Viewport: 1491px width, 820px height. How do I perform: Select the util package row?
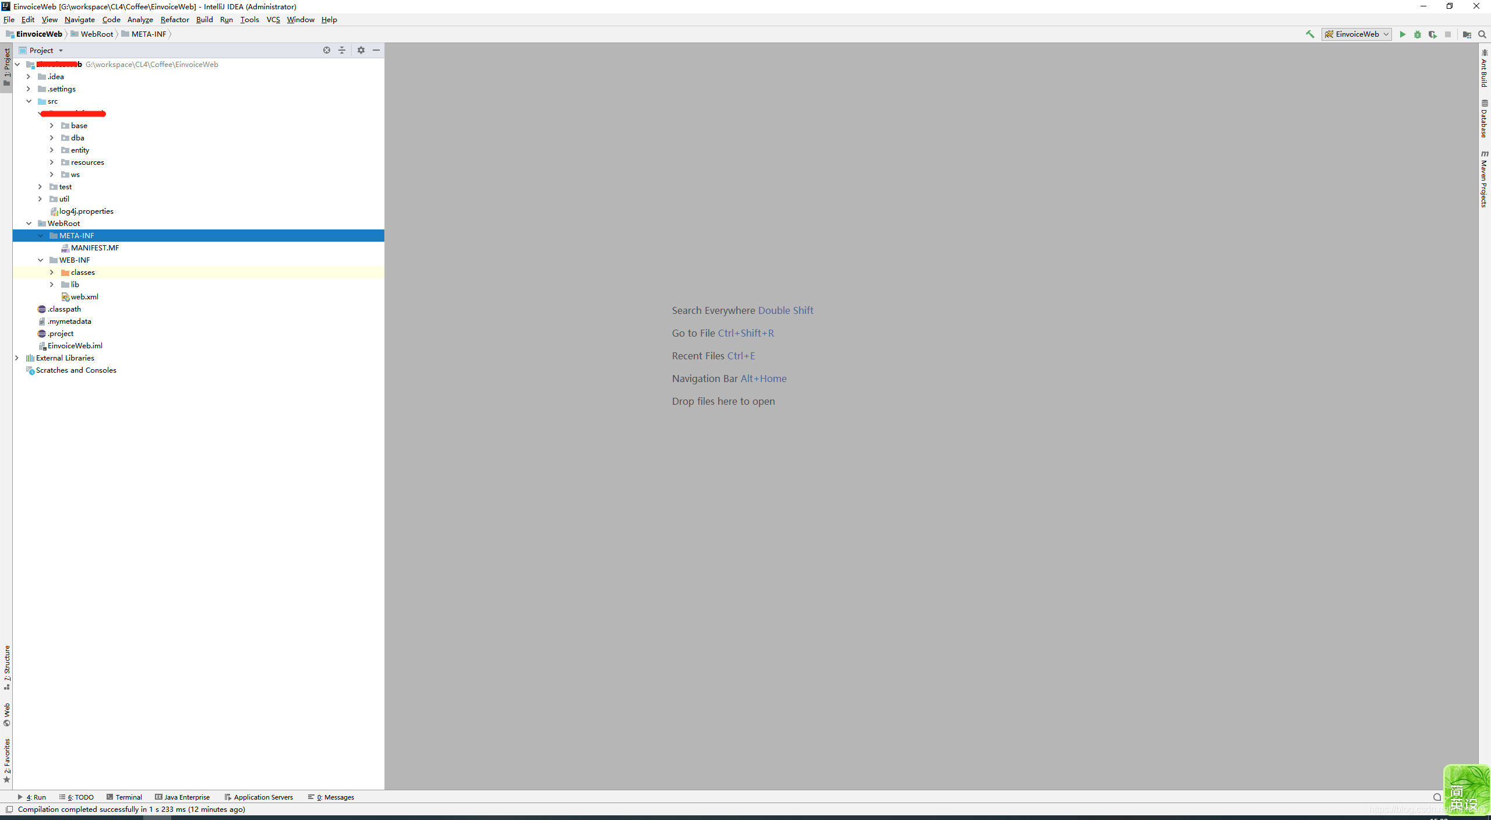[199, 199]
